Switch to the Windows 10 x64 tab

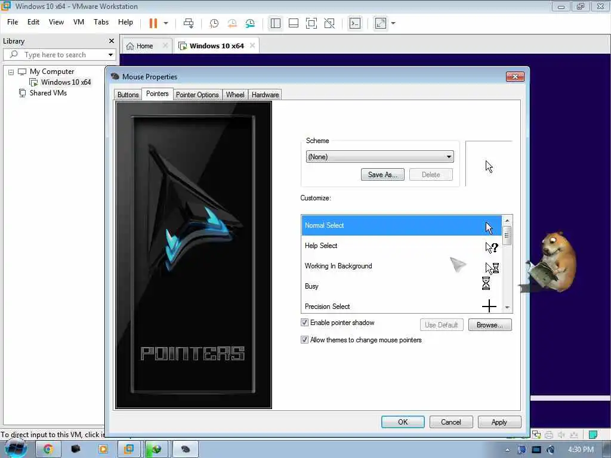[x=217, y=46]
